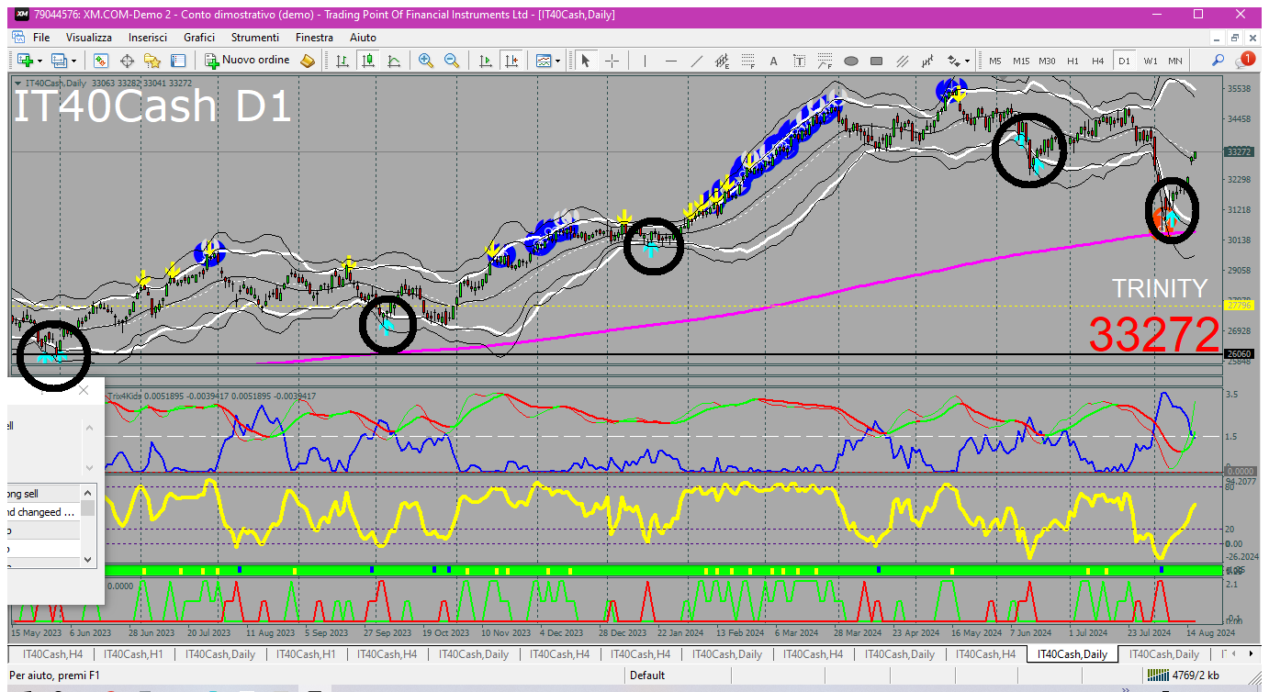The height and width of the screenshot is (692, 1269).
Task: Zoom out of the chart
Action: tap(452, 61)
